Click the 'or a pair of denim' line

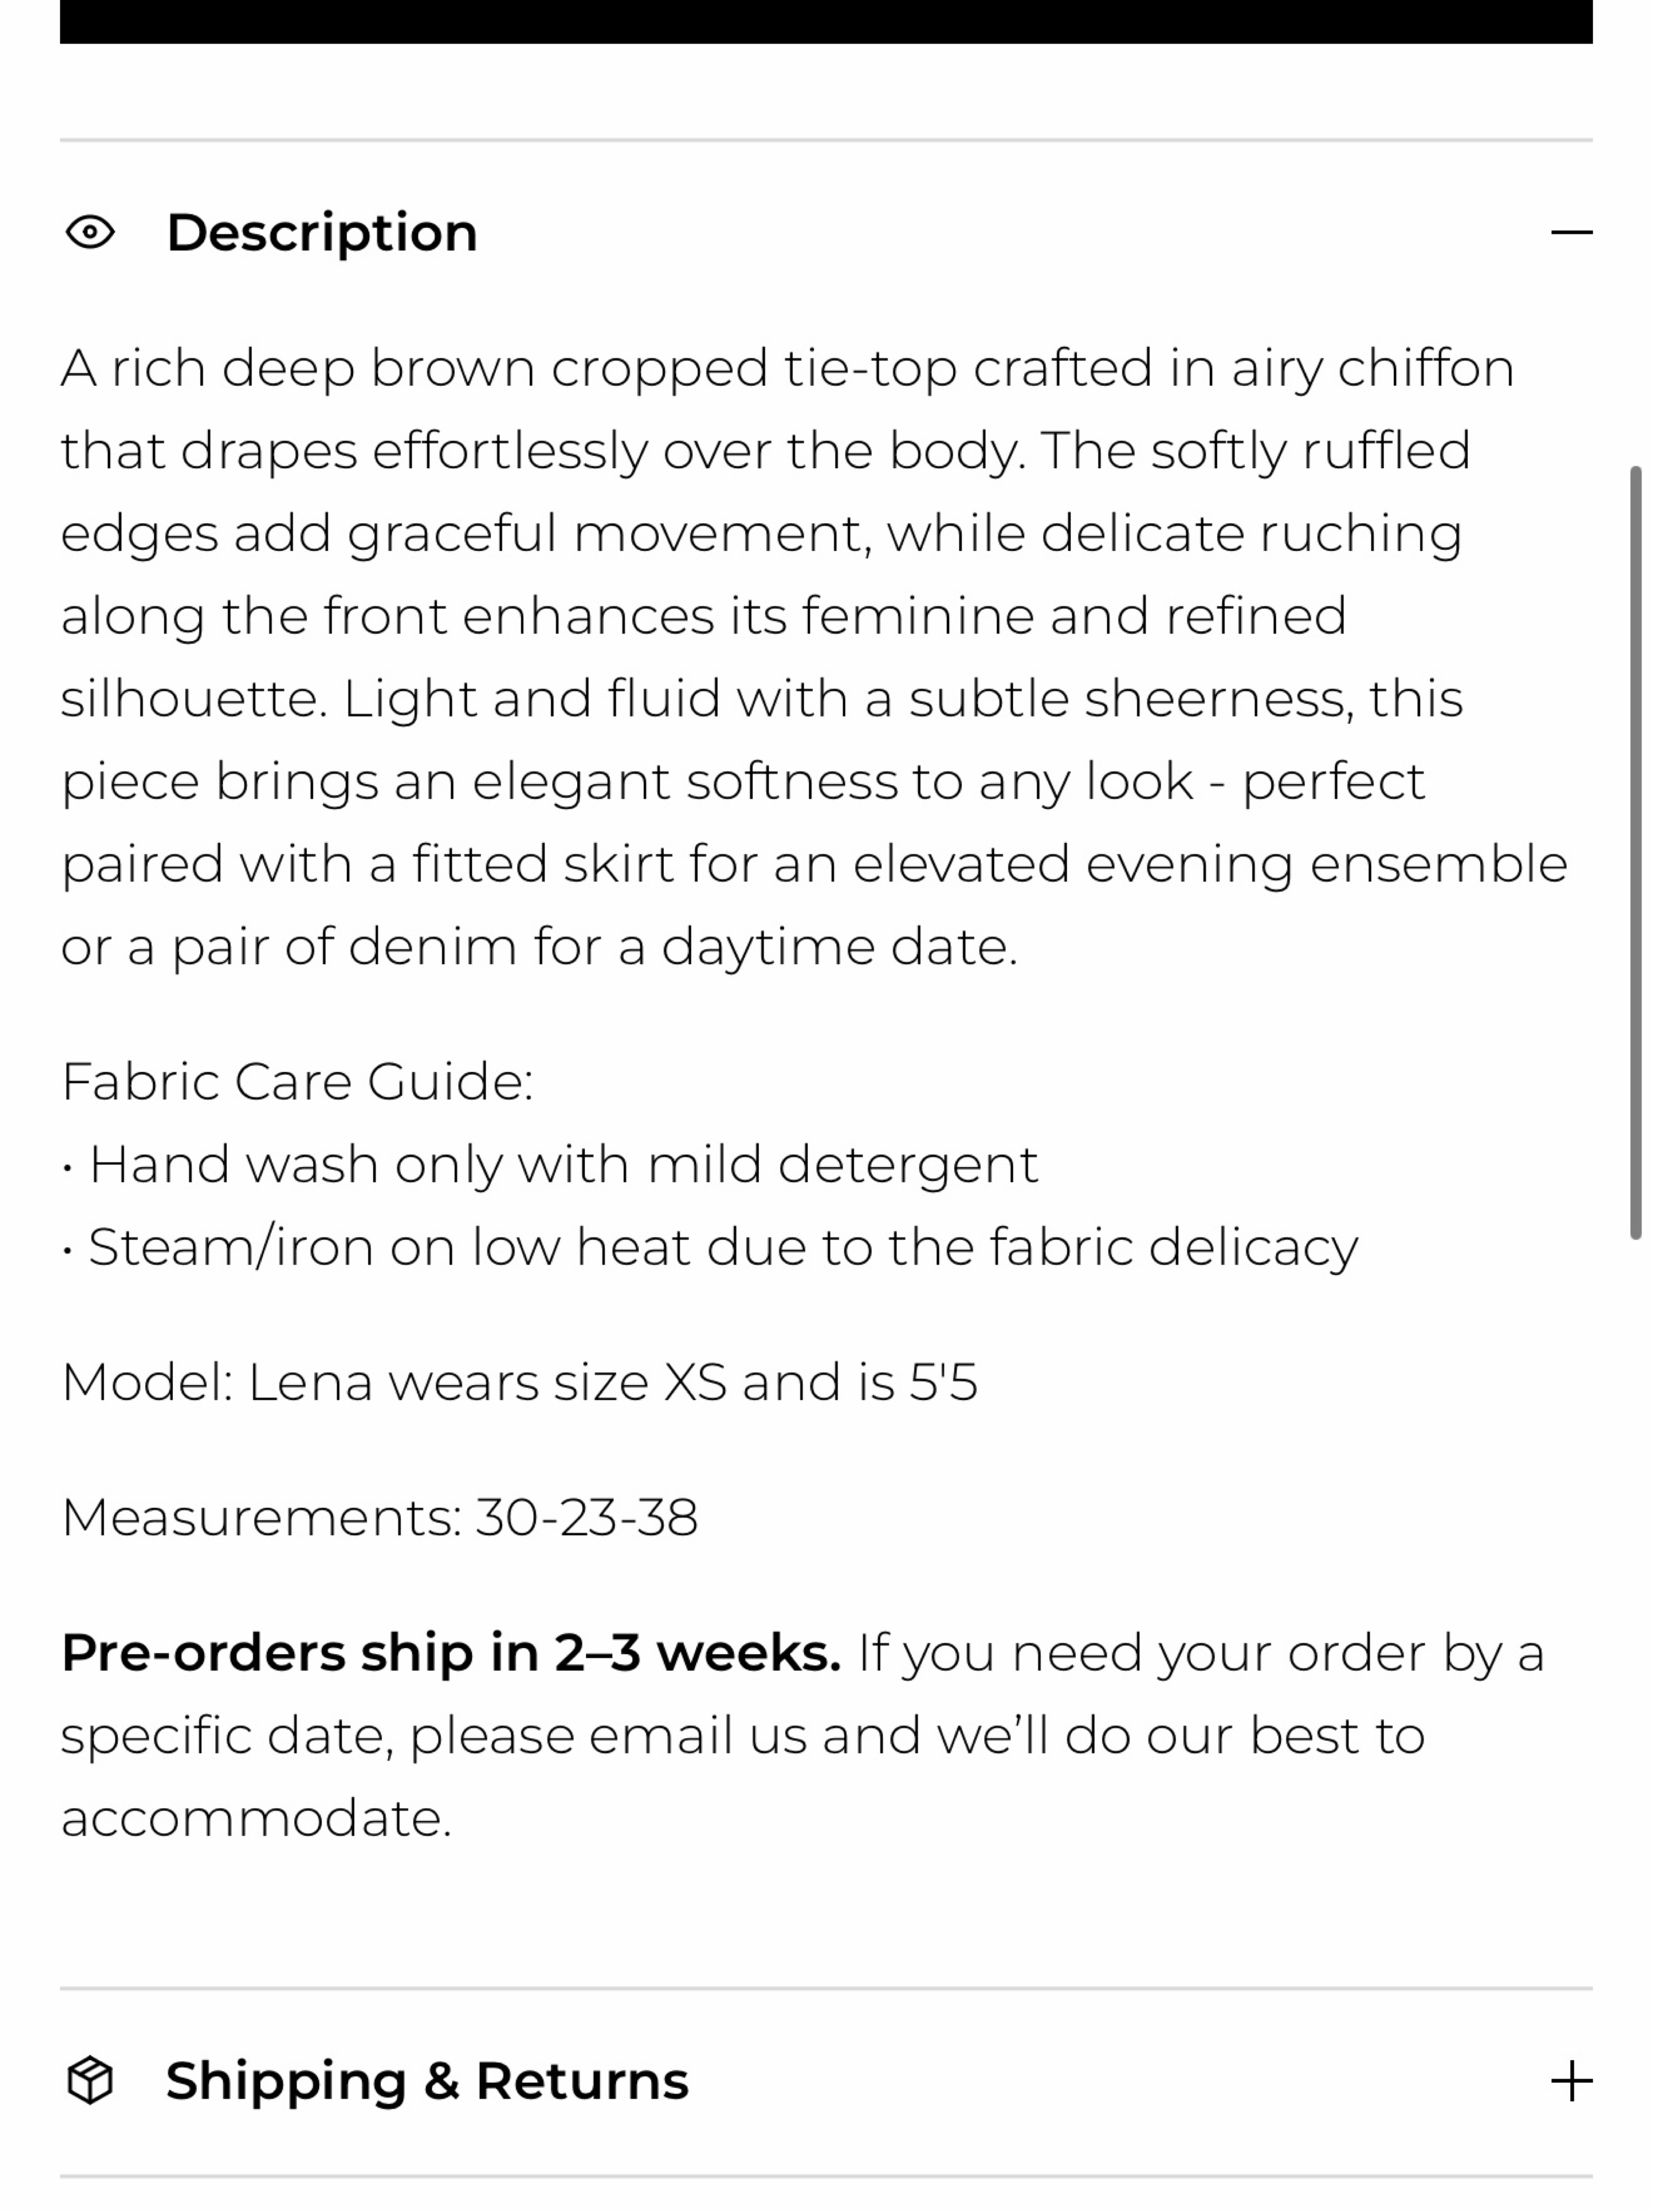[539, 946]
